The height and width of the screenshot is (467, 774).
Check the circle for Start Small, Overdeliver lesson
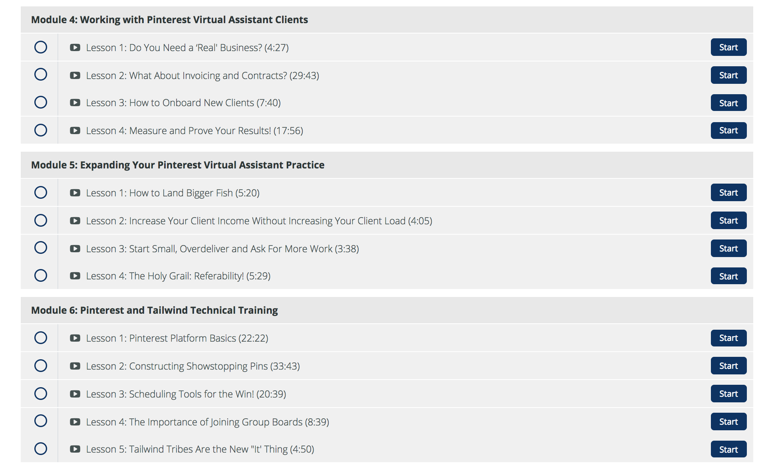pyautogui.click(x=41, y=247)
